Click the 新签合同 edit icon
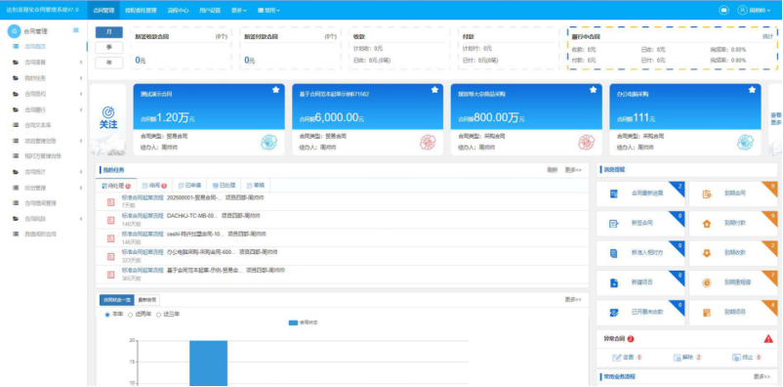Screen dimensions: 783x387 [614, 224]
